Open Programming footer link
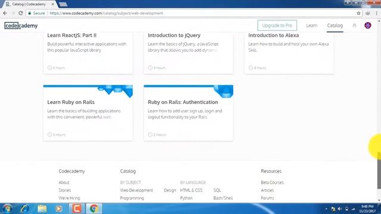Screen dimensions: 381x214 click(x=132, y=198)
